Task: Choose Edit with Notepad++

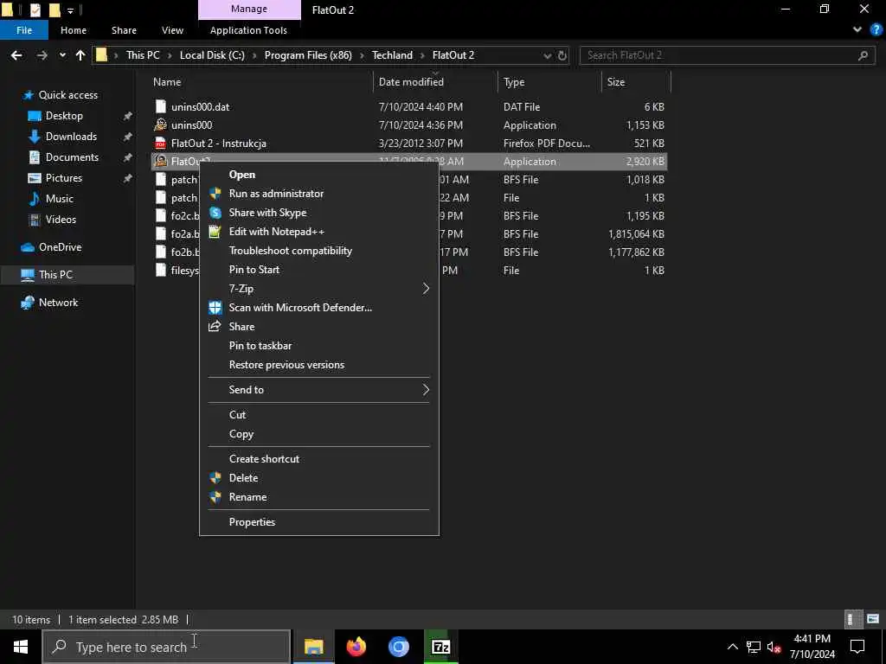Action: [x=318, y=232]
